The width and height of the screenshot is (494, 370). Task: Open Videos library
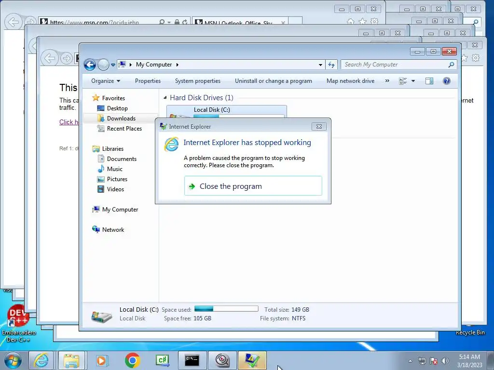pyautogui.click(x=115, y=189)
